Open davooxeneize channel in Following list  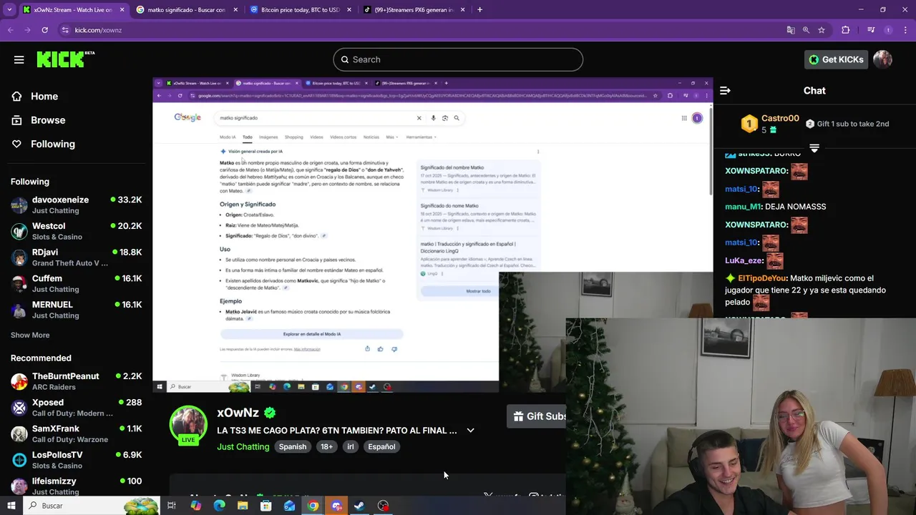click(76, 205)
